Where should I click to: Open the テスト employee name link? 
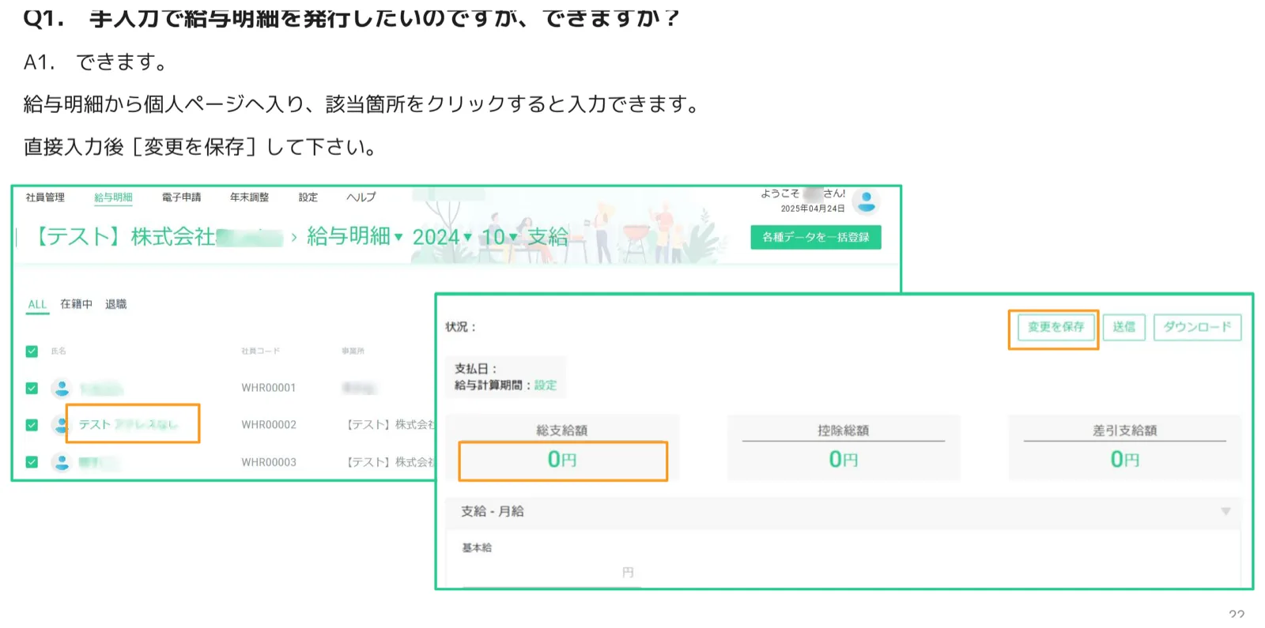pyautogui.click(x=128, y=425)
